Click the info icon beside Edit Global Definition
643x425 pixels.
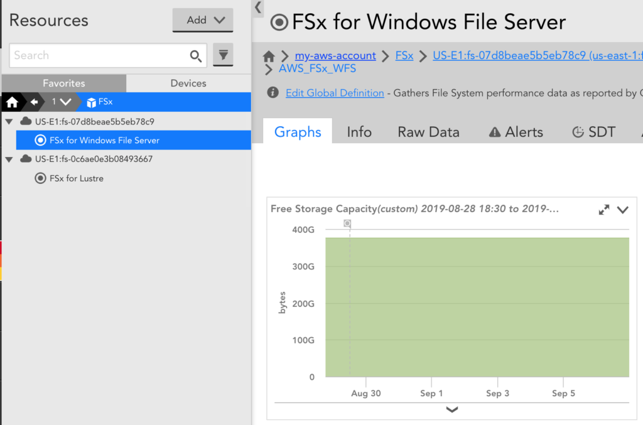pyautogui.click(x=273, y=93)
